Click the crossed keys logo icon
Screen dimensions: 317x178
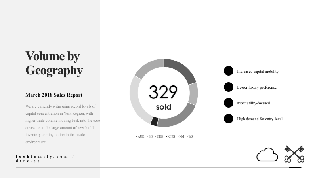point(294,154)
